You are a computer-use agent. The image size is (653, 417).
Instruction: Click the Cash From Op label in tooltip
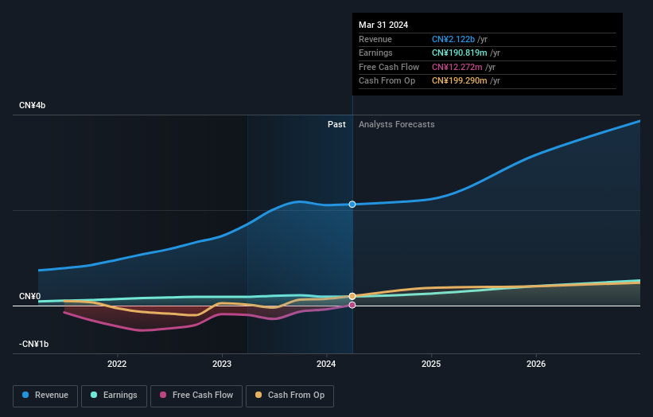tap(387, 81)
